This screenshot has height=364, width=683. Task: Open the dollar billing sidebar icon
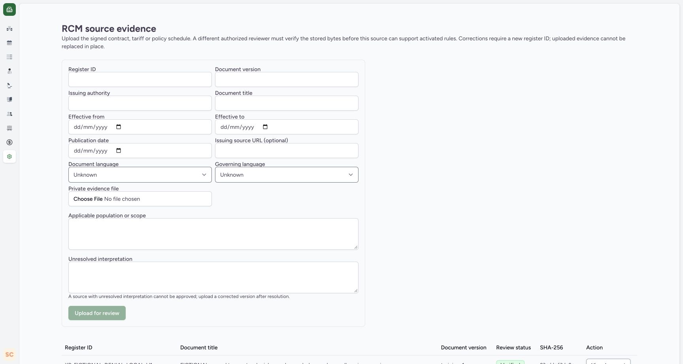(9, 142)
